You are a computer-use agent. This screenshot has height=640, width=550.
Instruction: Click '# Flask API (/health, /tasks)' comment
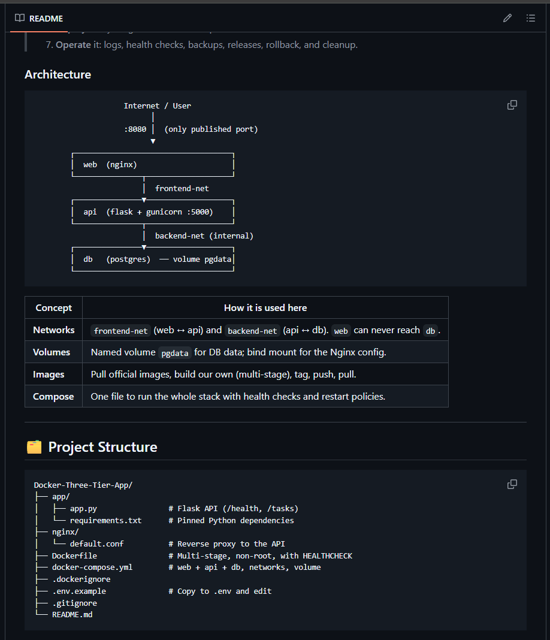coord(234,509)
